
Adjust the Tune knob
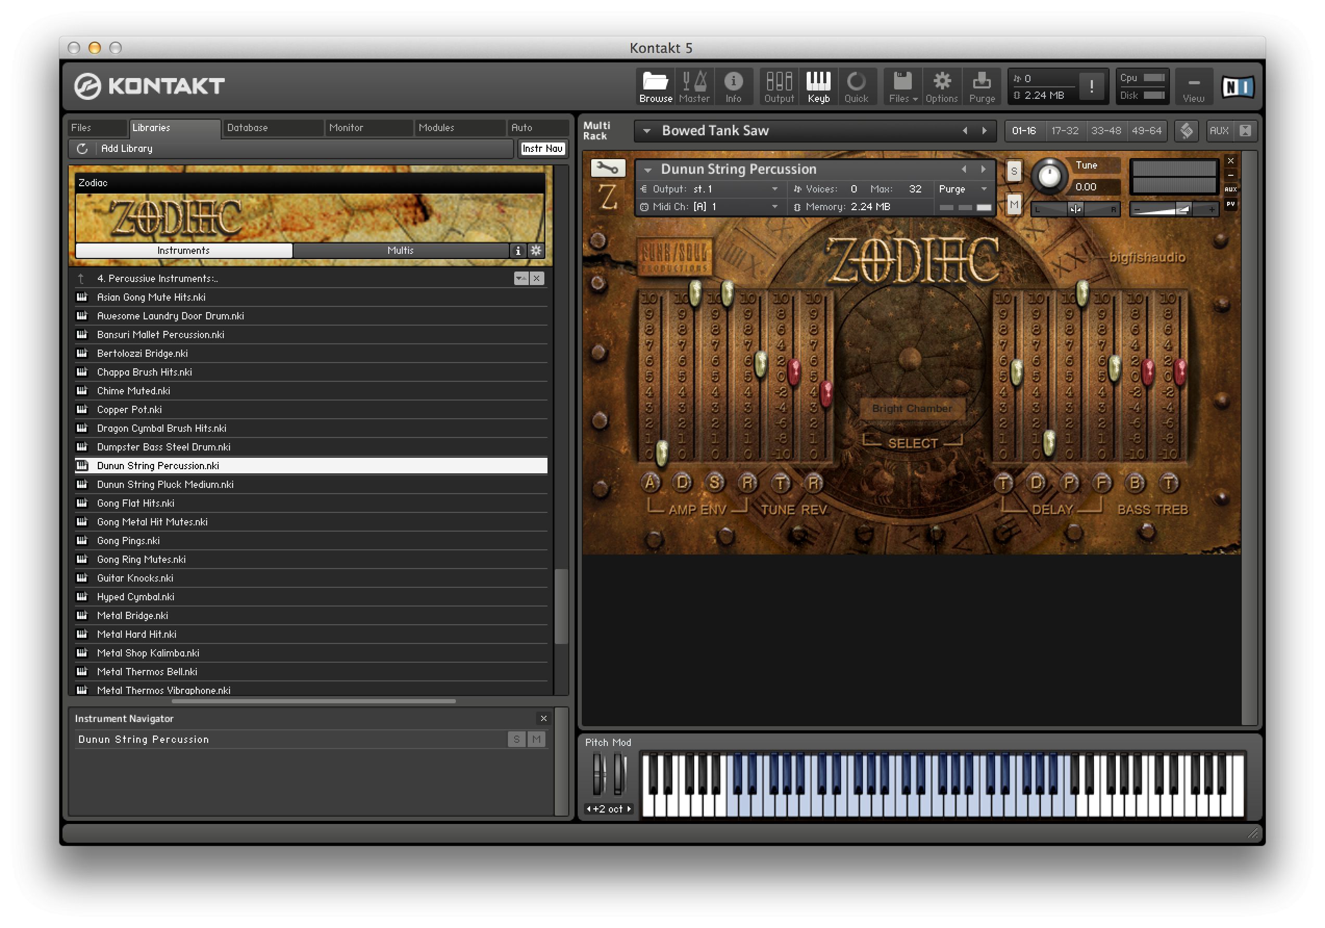(1049, 176)
